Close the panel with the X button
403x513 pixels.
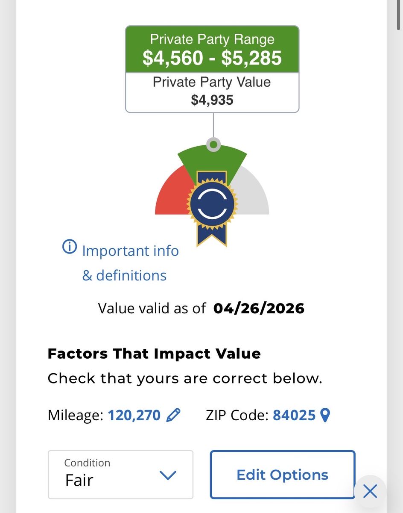tap(370, 491)
